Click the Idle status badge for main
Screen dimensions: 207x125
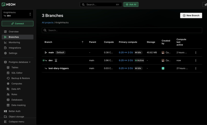138,53
